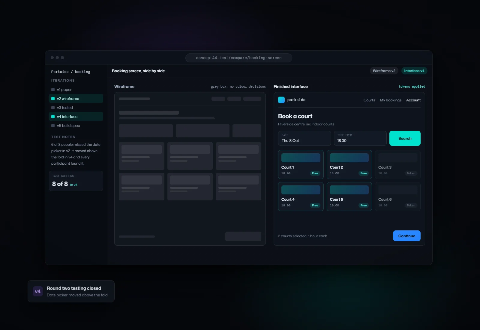Open My bookings nav item
The image size is (480, 330).
point(391,100)
